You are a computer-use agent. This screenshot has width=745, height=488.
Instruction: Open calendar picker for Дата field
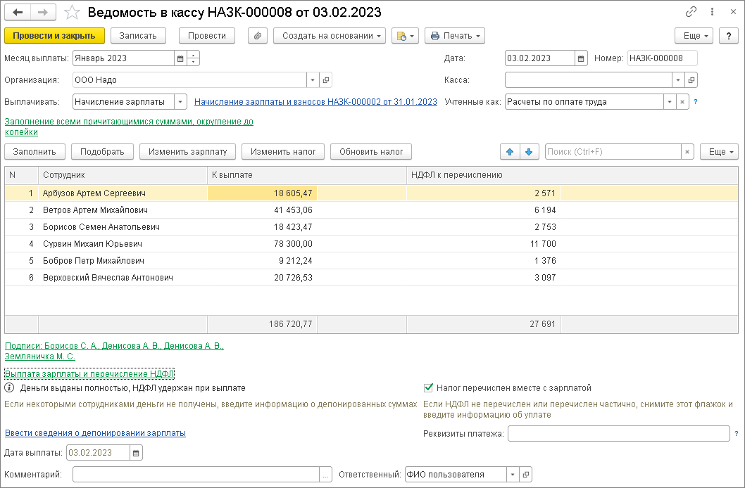click(581, 58)
